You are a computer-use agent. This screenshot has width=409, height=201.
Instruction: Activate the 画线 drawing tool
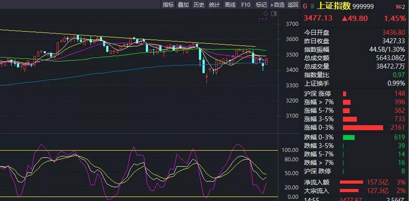[230, 5]
